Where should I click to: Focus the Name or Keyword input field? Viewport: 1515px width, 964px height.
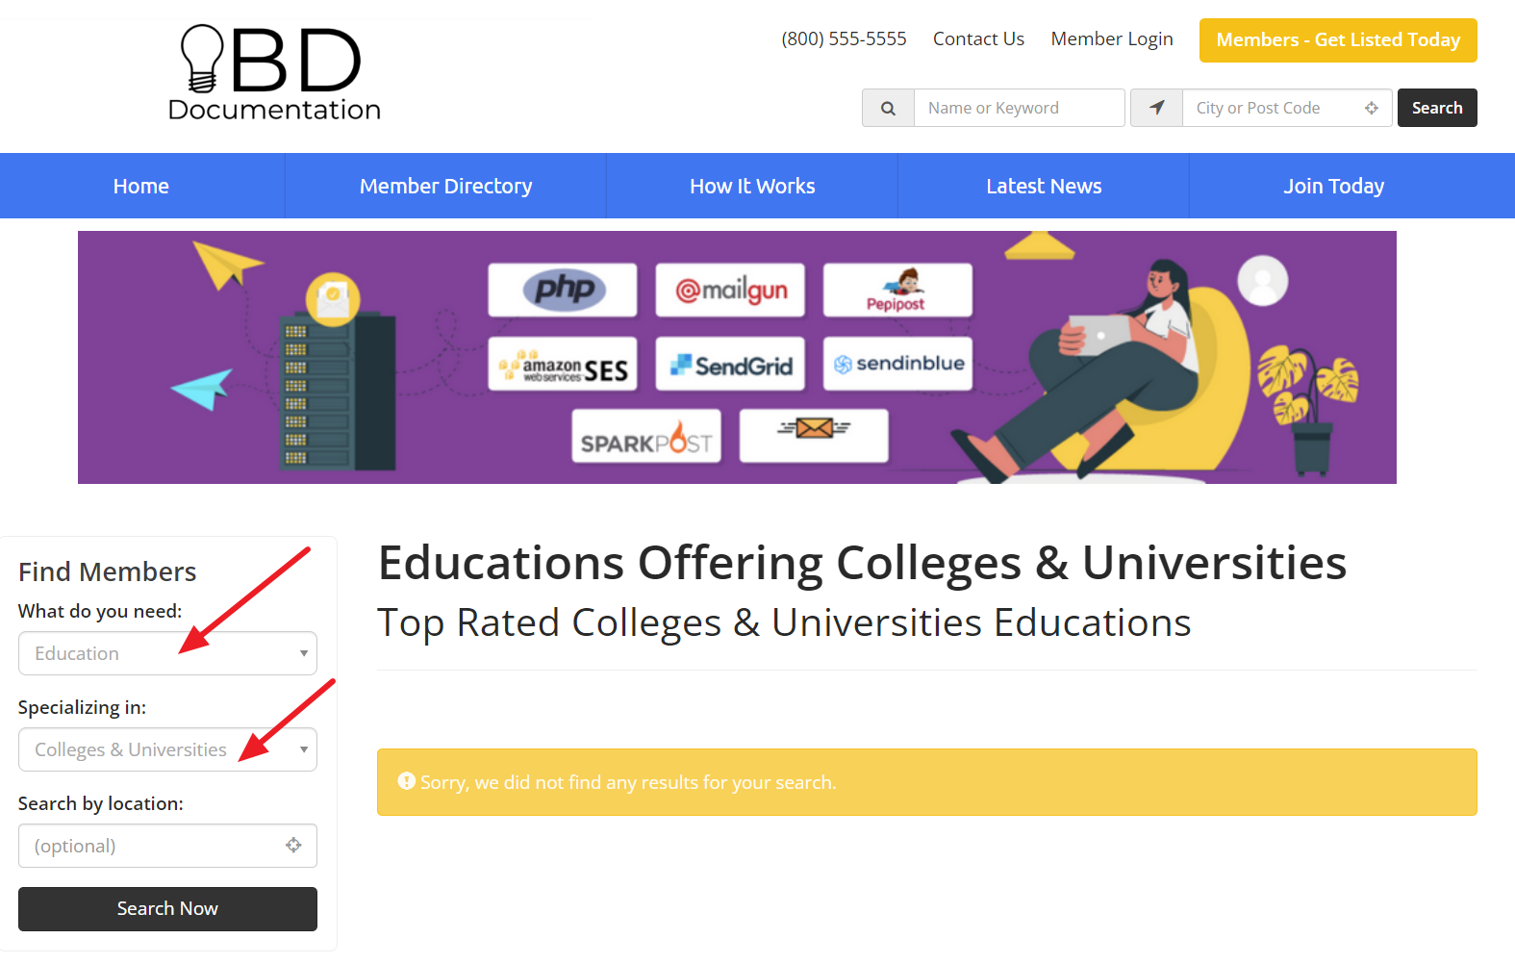[x=1019, y=108]
